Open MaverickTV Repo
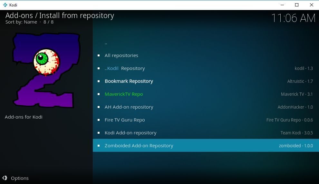 (x=206, y=94)
